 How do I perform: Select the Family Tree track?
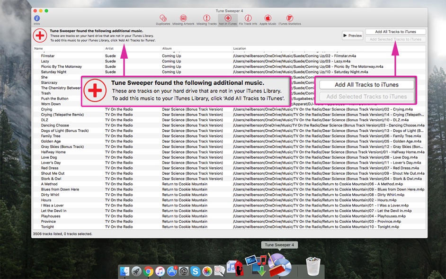point(229,136)
